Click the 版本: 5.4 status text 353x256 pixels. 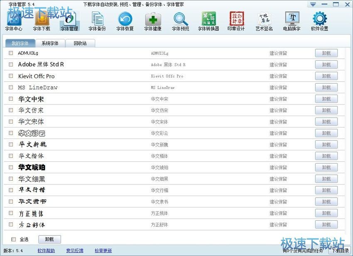click(13, 251)
